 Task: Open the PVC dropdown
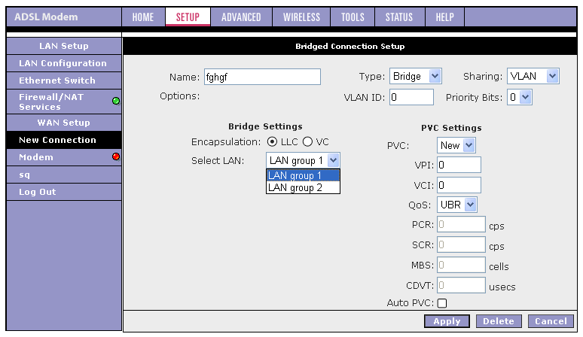pyautogui.click(x=456, y=144)
